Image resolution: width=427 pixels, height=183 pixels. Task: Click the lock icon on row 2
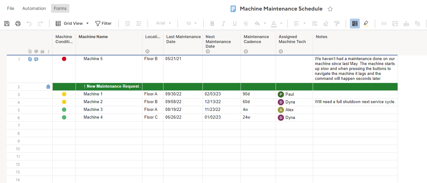coord(48,87)
